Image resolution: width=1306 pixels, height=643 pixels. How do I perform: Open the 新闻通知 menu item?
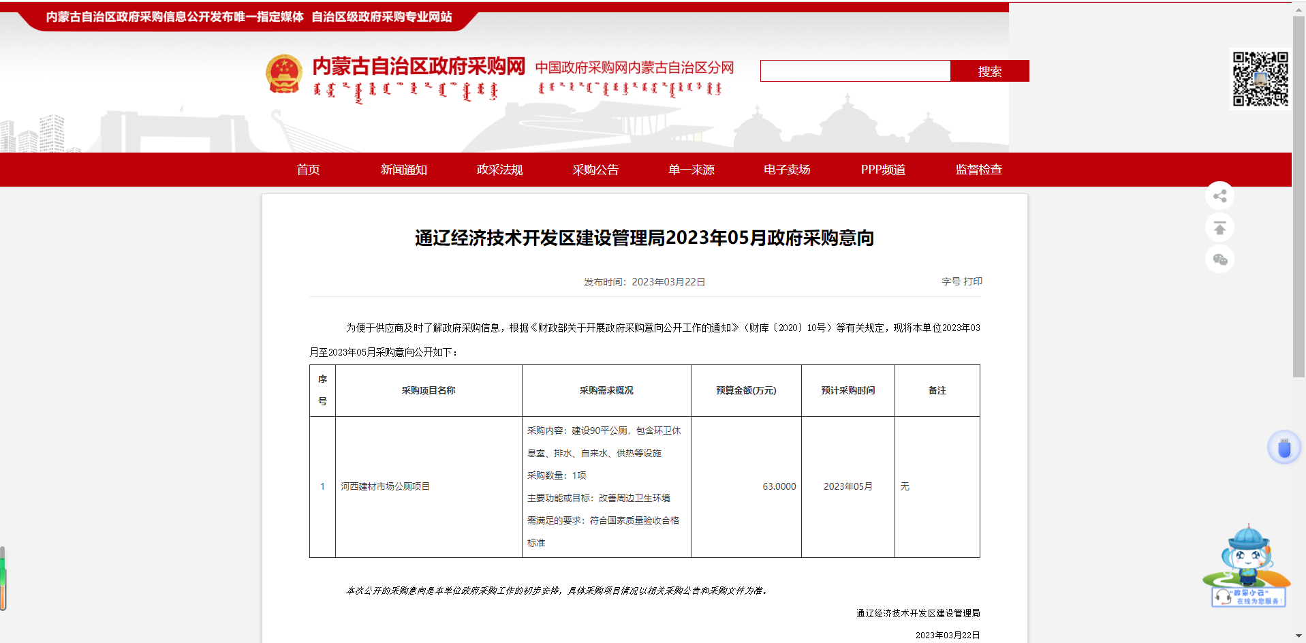pyautogui.click(x=403, y=170)
